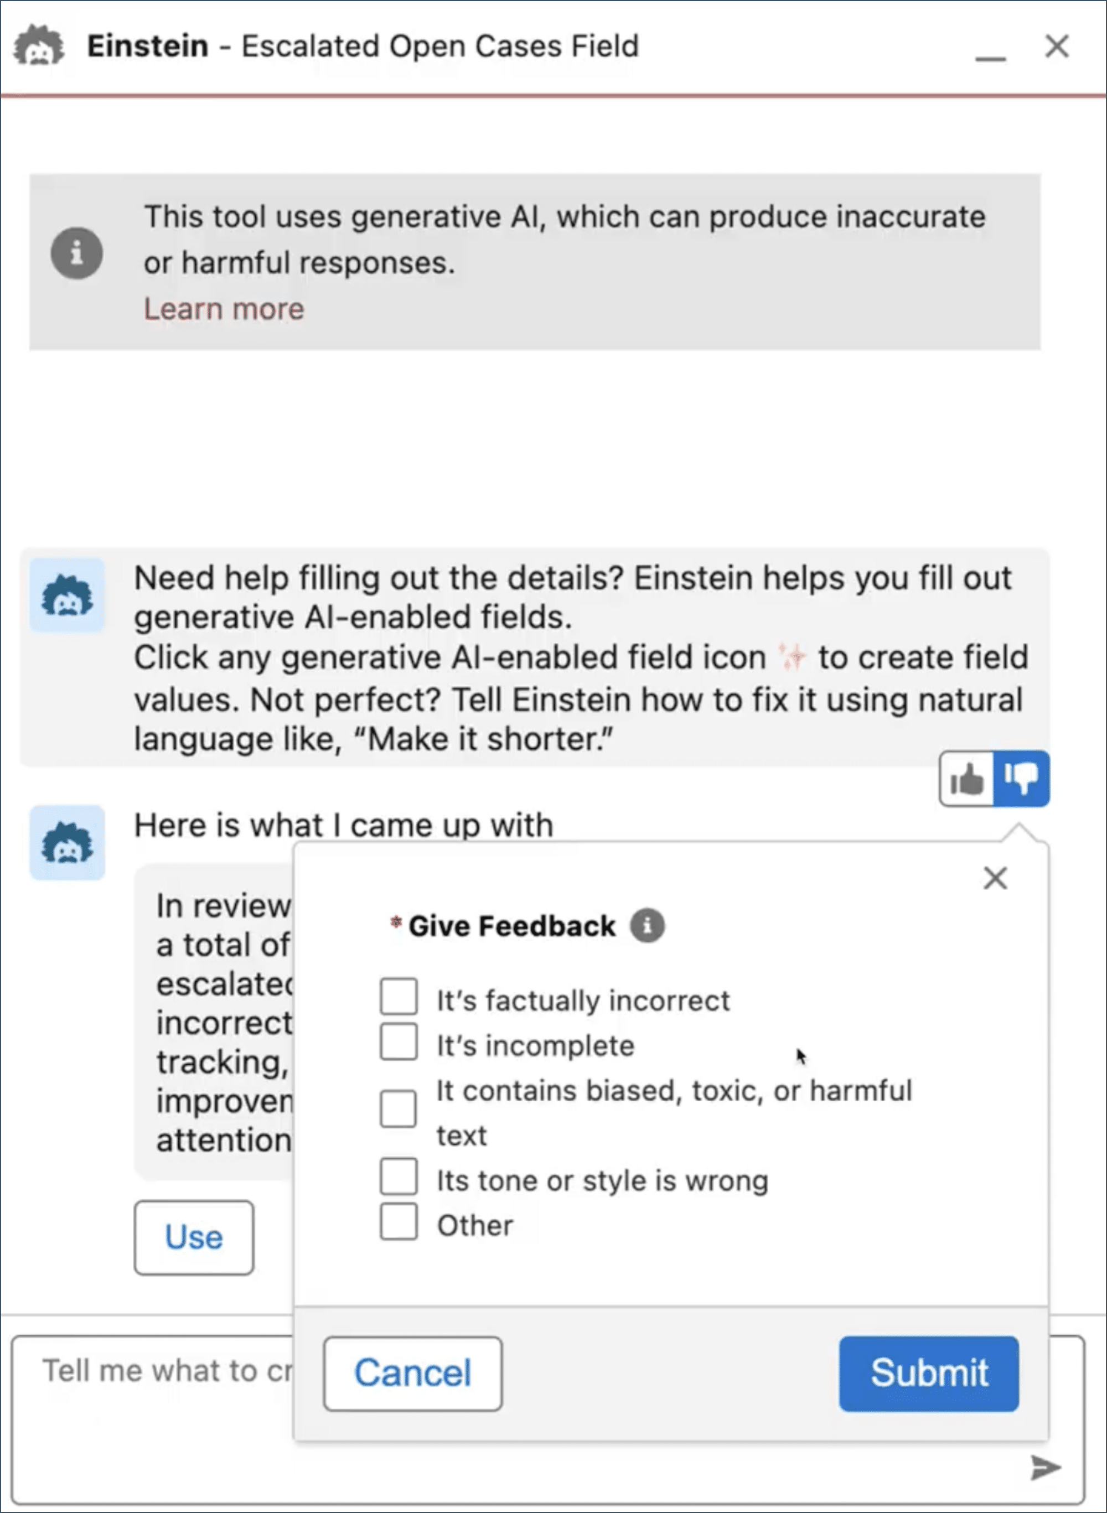
Task: Open the Learn more link
Action: [x=224, y=309]
